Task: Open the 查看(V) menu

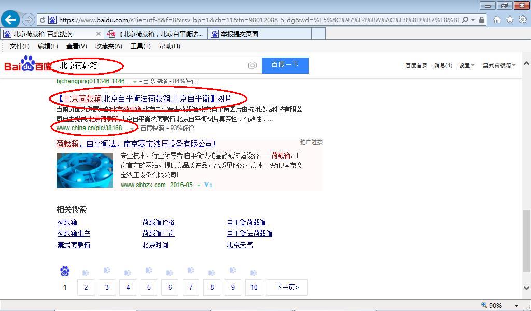Action: tap(77, 46)
